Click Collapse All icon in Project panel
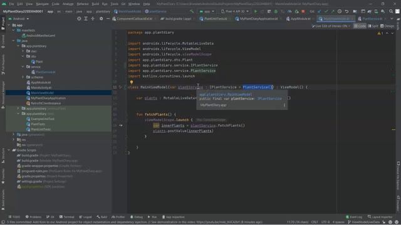 coord(93,19)
